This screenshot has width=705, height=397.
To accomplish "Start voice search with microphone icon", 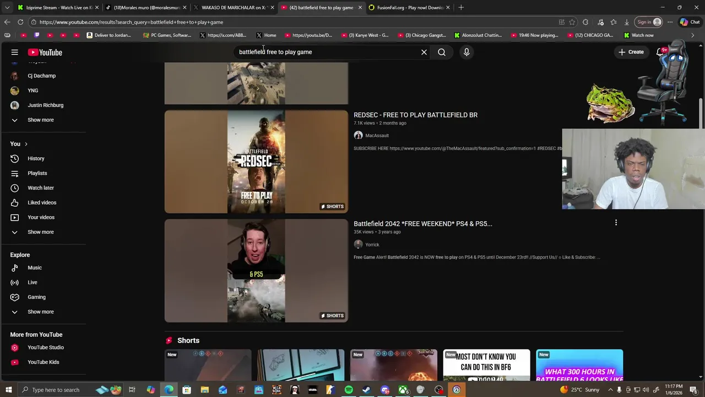I will pos(467,52).
